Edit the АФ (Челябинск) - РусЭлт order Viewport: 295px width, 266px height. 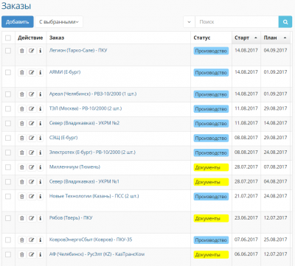pos(31,254)
